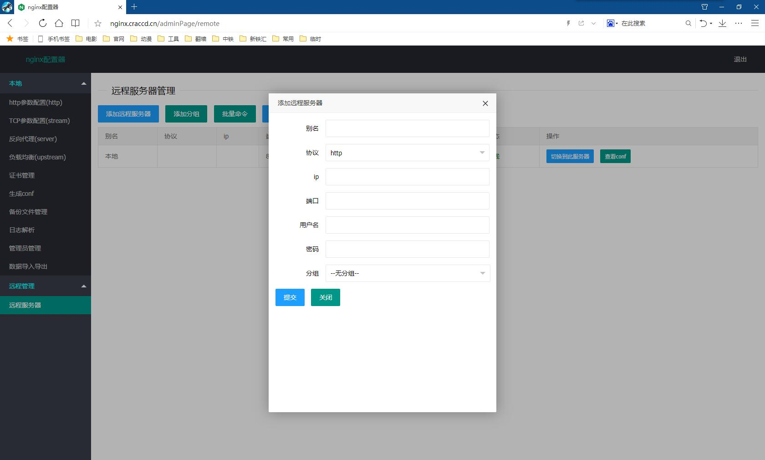The width and height of the screenshot is (765, 460).
Task: Click the 关闭 close button
Action: tap(325, 297)
